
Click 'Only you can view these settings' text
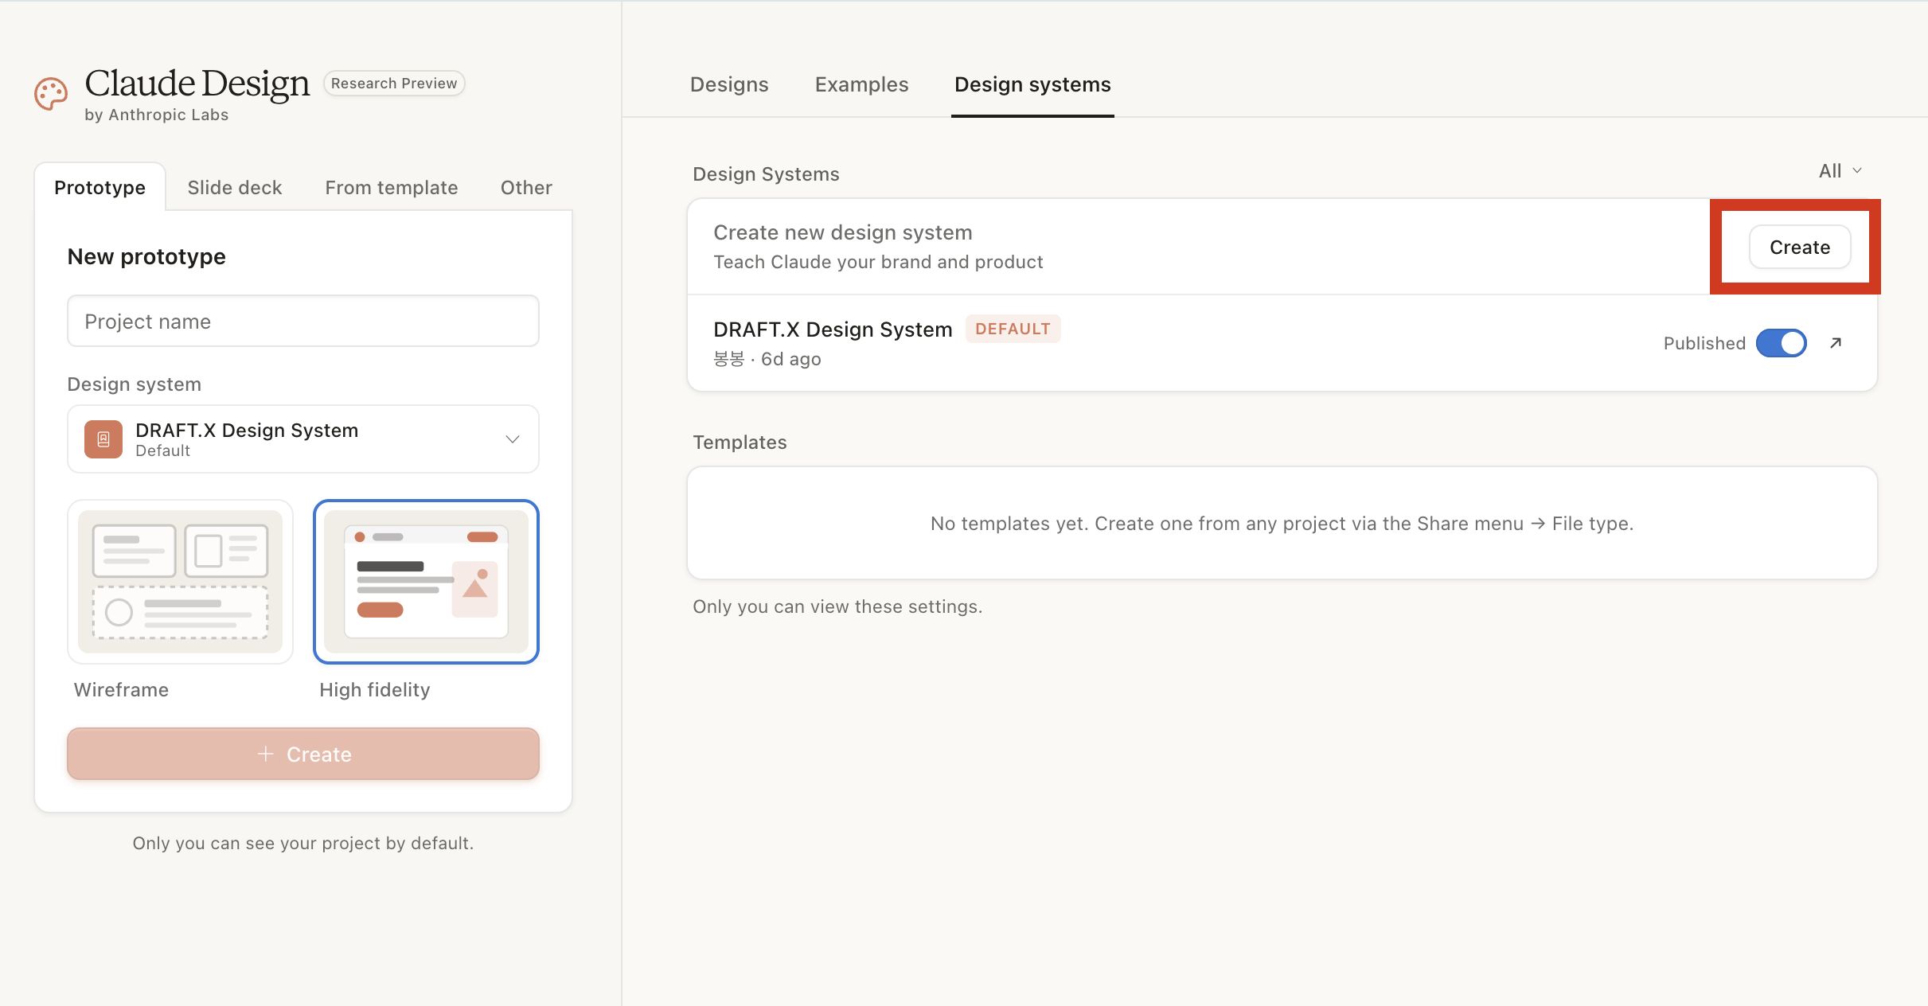coord(837,606)
